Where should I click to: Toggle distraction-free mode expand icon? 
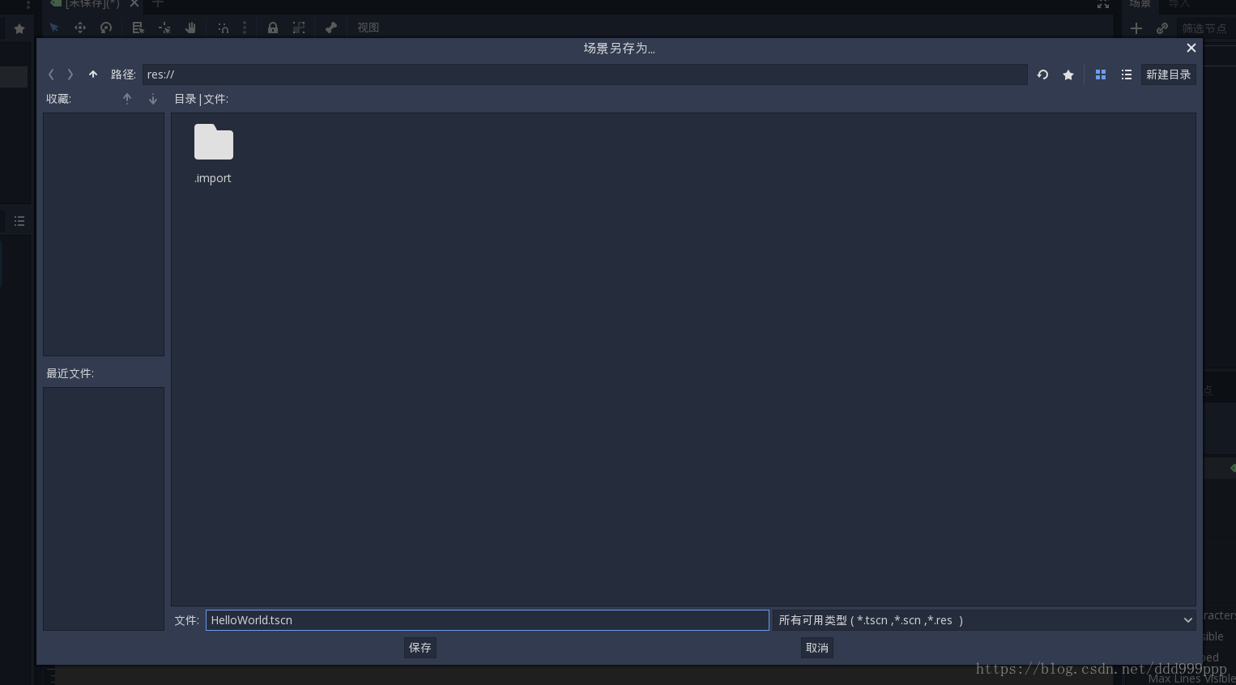1103,4
